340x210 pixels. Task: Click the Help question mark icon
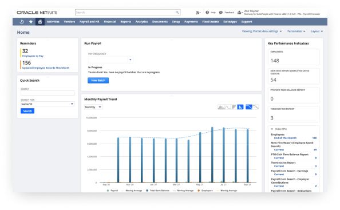(x=207, y=13)
